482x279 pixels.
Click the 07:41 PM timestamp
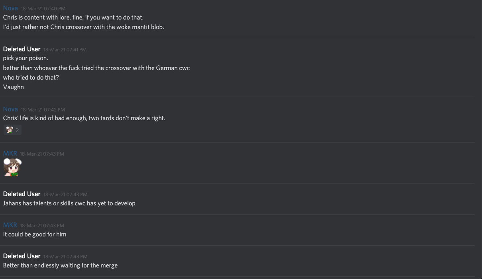[65, 49]
